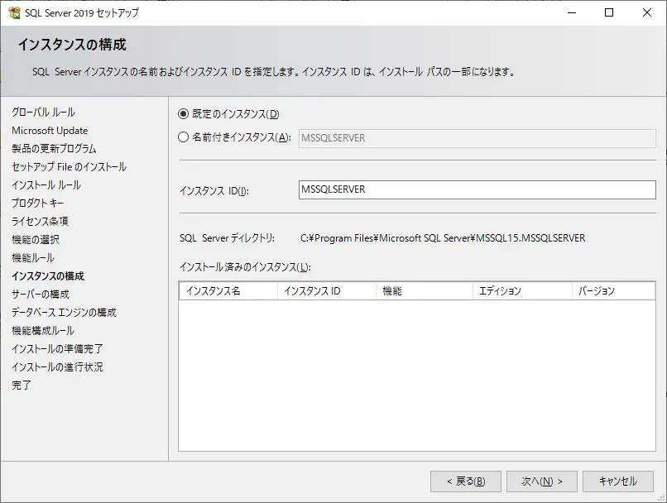Select 機能の選択 step in sidebar
This screenshot has height=503, width=667.
(36, 239)
